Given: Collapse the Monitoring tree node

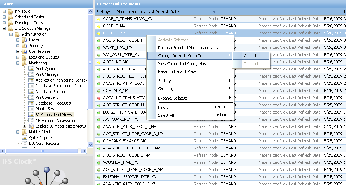Looking at the screenshot, I should tap(18, 63).
